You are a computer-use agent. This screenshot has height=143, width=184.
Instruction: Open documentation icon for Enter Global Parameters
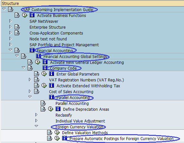pyautogui.click(x=37, y=74)
